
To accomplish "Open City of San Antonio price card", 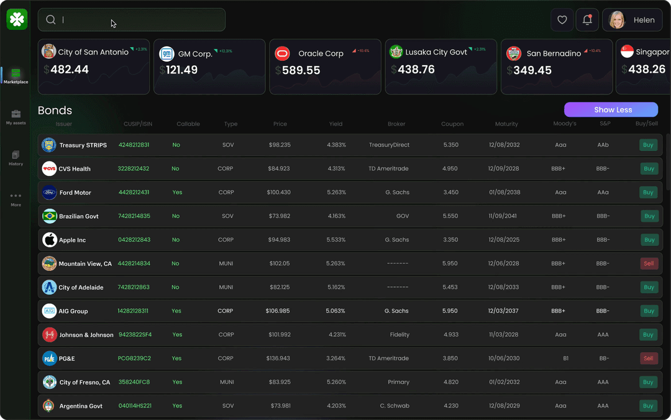I will (x=94, y=66).
